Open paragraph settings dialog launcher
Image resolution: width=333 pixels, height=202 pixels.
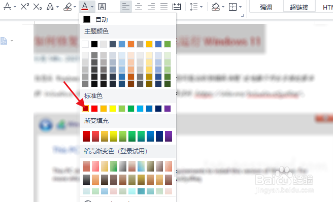click(x=242, y=16)
